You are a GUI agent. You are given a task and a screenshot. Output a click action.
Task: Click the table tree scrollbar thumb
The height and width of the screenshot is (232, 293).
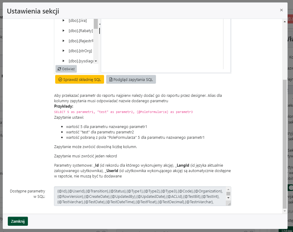[x=96, y=24]
